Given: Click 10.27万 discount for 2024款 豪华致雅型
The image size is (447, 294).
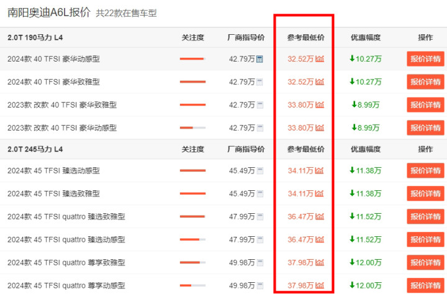Looking at the screenshot, I should coord(366,82).
